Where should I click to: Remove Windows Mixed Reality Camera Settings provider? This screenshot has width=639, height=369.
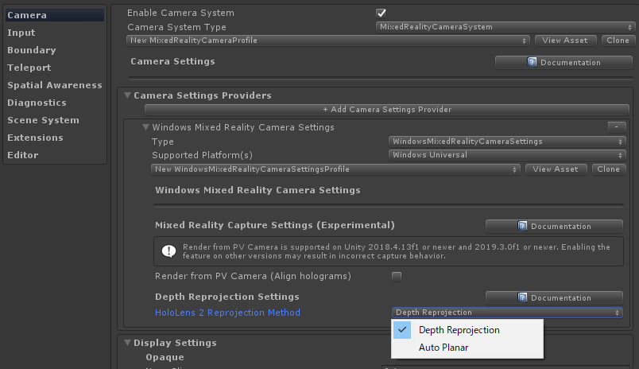point(617,127)
